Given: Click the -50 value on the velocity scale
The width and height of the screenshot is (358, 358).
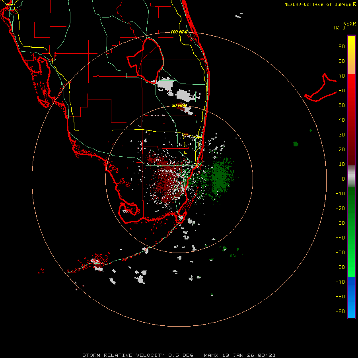Looking at the screenshot, I should tap(340, 253).
